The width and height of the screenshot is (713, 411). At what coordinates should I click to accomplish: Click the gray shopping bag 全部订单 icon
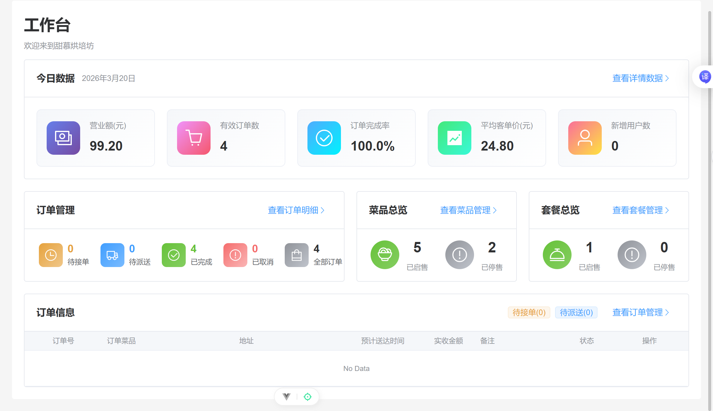296,255
